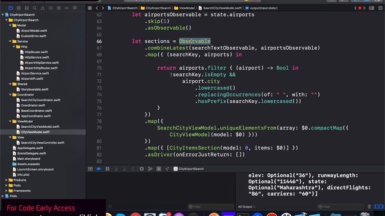Collapse the Model folder
Image resolution: width=385 pixels, height=216 pixels.
(10, 25)
